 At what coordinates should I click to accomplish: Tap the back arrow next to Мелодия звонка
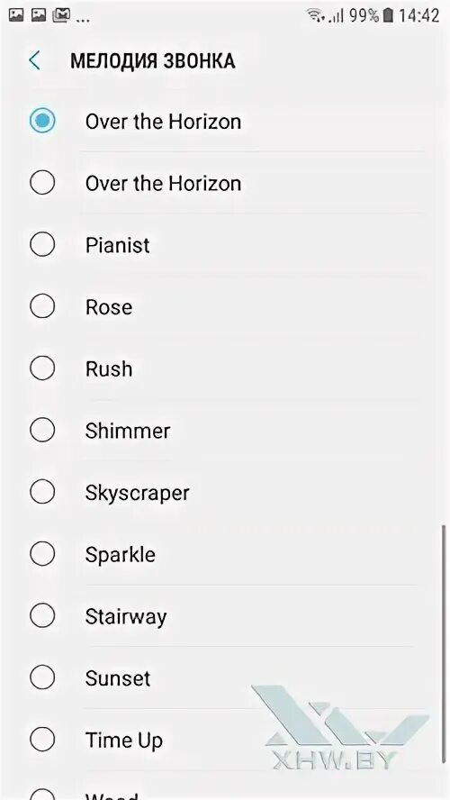click(x=35, y=60)
